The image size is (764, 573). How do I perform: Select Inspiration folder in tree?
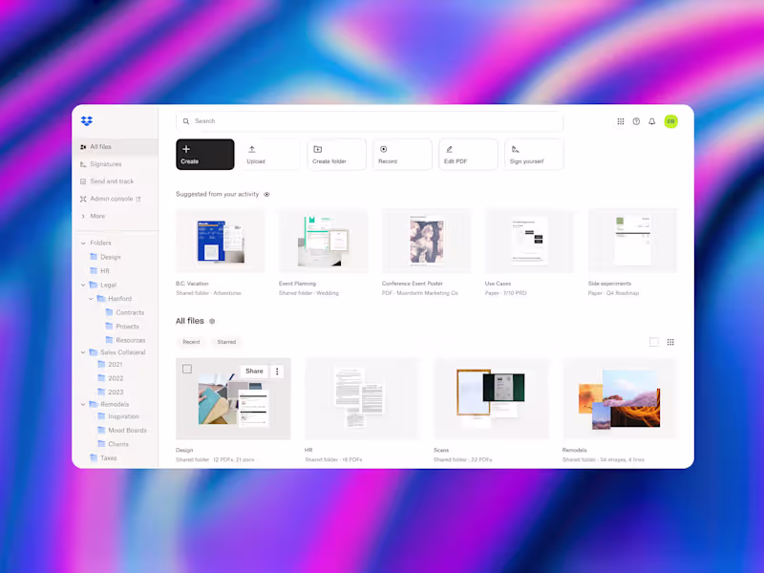coord(118,416)
